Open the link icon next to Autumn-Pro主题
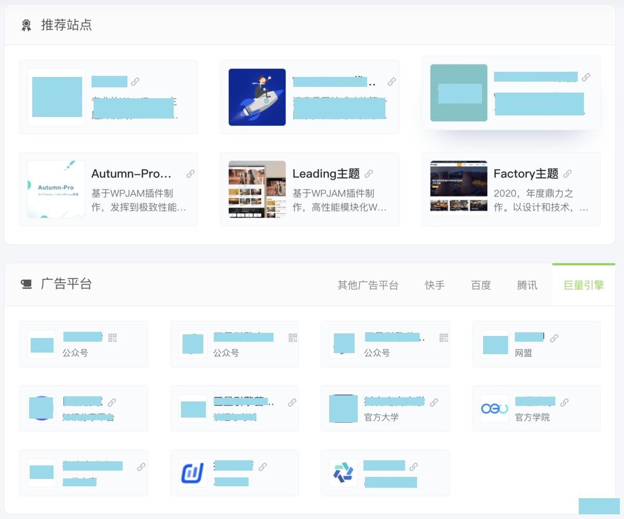The height and width of the screenshot is (519, 624). click(x=190, y=174)
